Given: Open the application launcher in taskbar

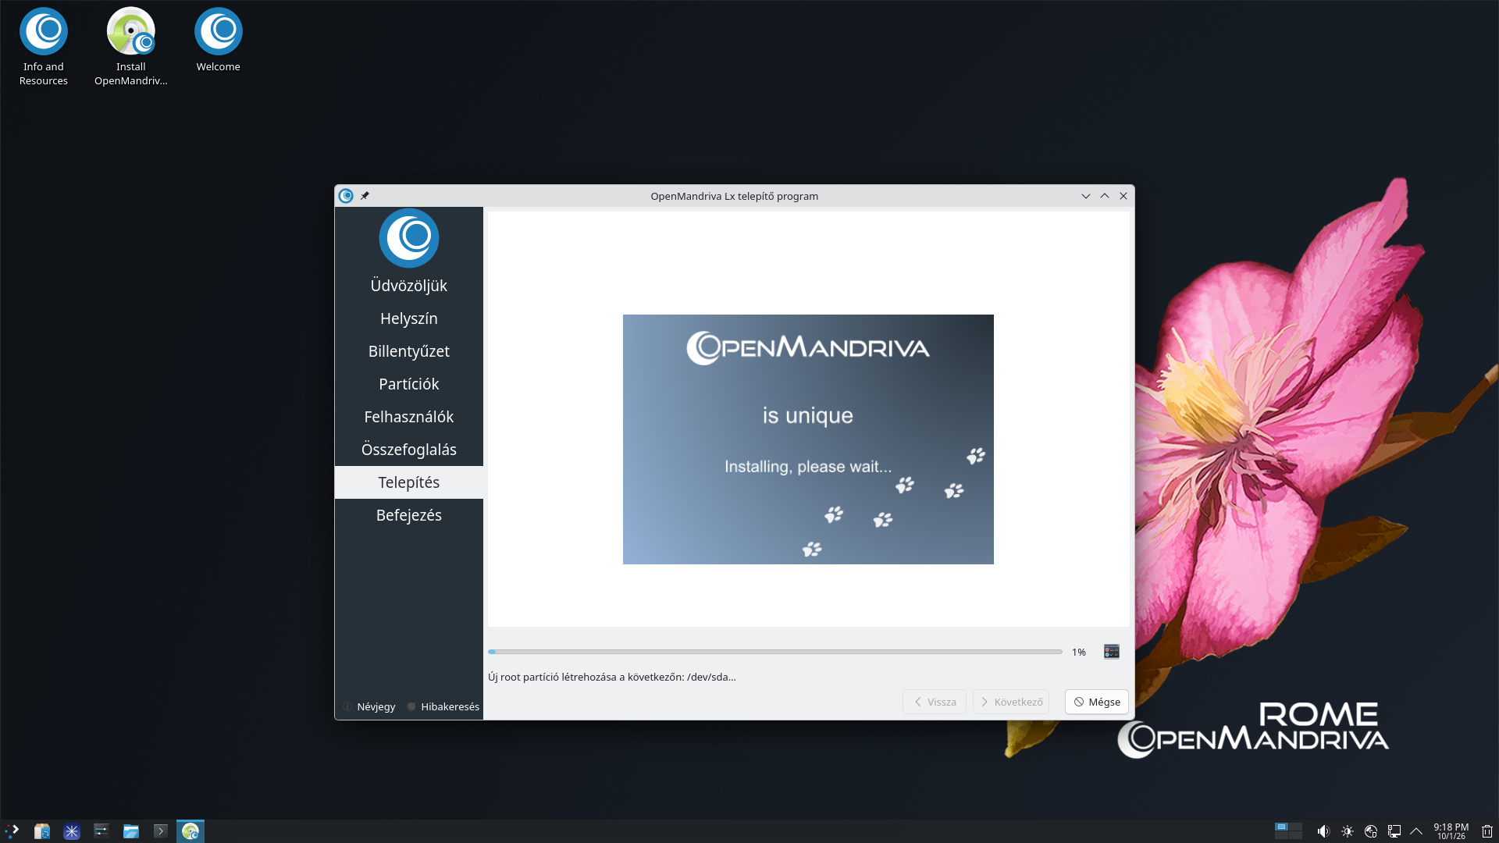Looking at the screenshot, I should [12, 831].
